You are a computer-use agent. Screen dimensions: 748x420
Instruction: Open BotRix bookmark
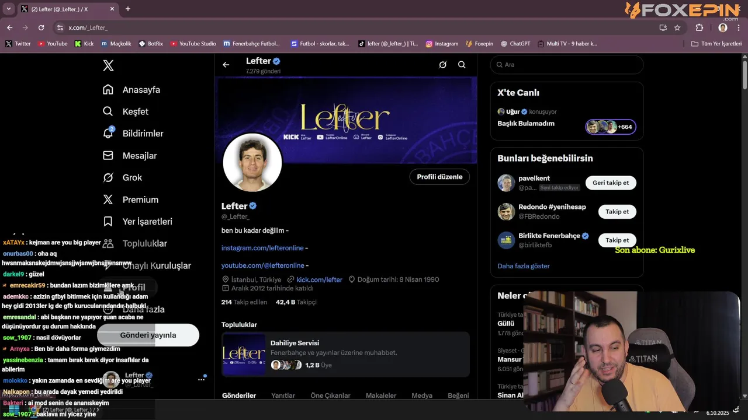[x=151, y=44]
